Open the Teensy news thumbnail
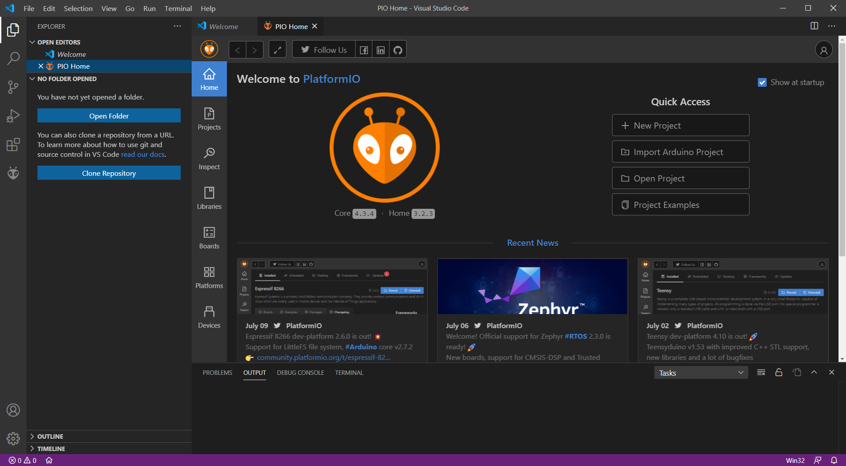 733,286
